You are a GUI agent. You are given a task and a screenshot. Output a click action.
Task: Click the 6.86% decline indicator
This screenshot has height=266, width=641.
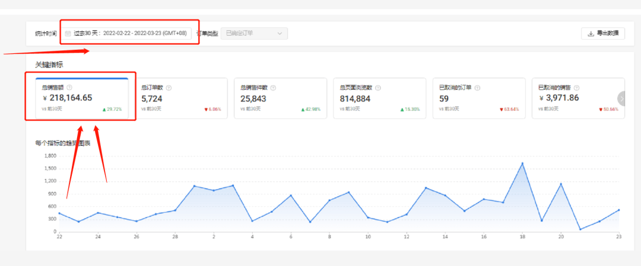pyautogui.click(x=212, y=110)
